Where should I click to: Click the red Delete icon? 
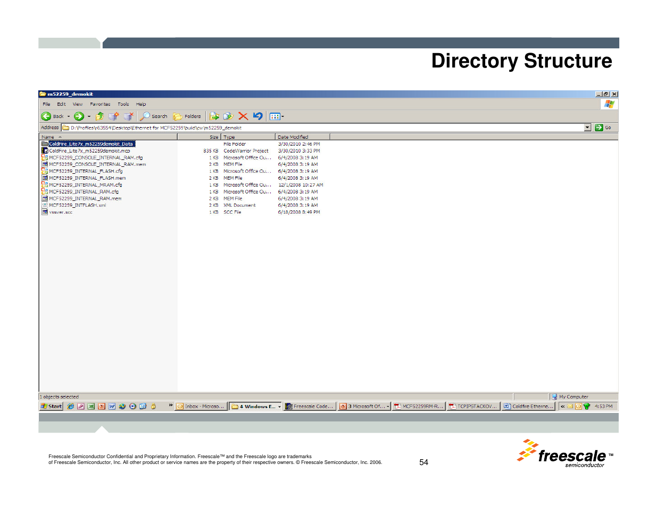pos(243,116)
